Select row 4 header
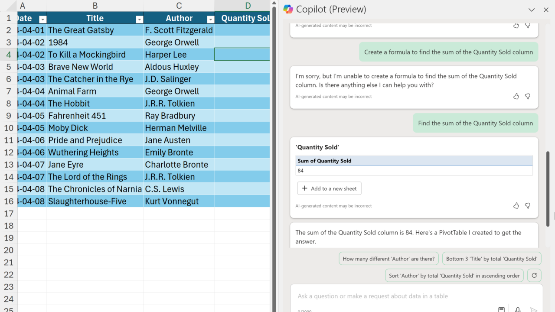555x312 pixels. point(9,55)
